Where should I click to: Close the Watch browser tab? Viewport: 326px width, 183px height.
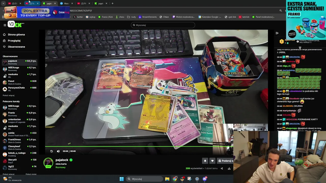pyautogui.click(x=72, y=3)
